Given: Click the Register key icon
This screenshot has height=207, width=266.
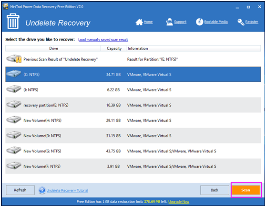Looking at the screenshot, I should point(241,22).
